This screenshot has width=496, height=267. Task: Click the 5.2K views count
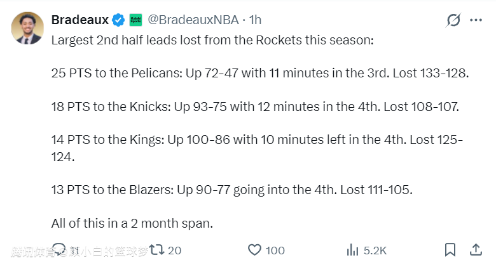[x=375, y=251]
